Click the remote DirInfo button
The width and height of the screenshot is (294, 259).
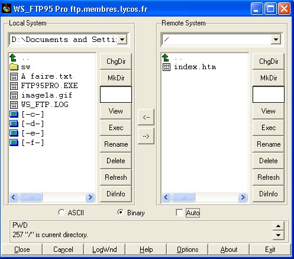(269, 194)
